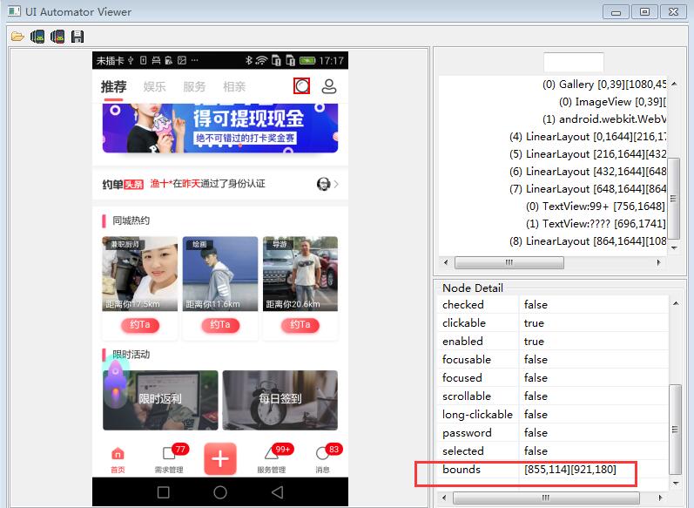Viewport: 694px width, 508px height.
Task: Click the focusable property row
Action: coord(553,359)
